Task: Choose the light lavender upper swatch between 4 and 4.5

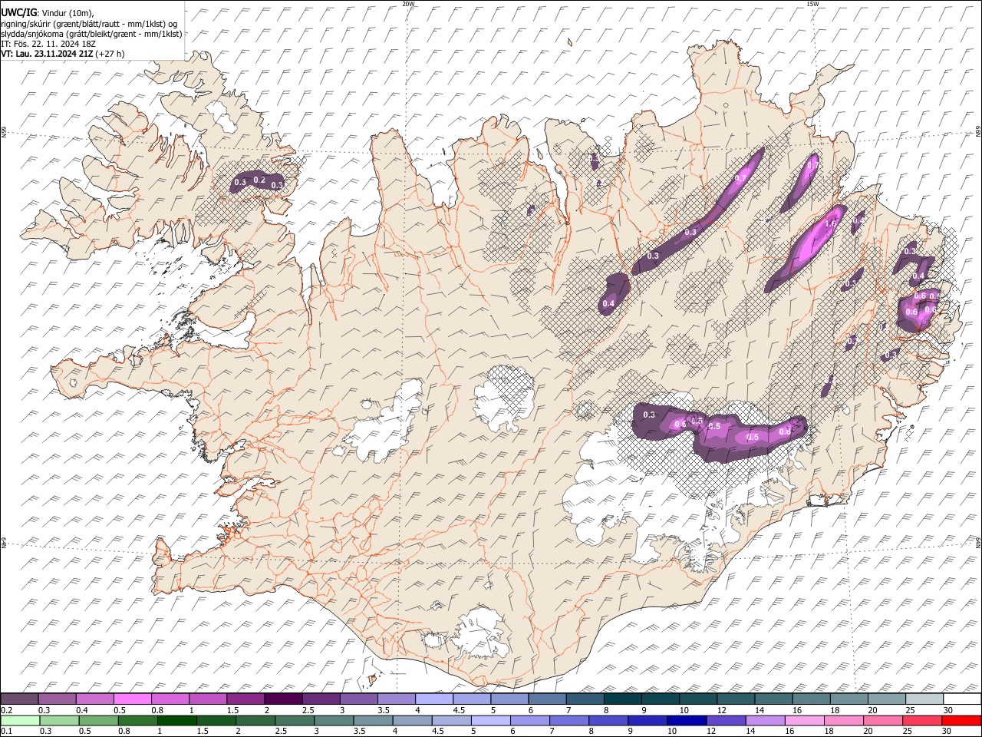Action: click(x=433, y=699)
